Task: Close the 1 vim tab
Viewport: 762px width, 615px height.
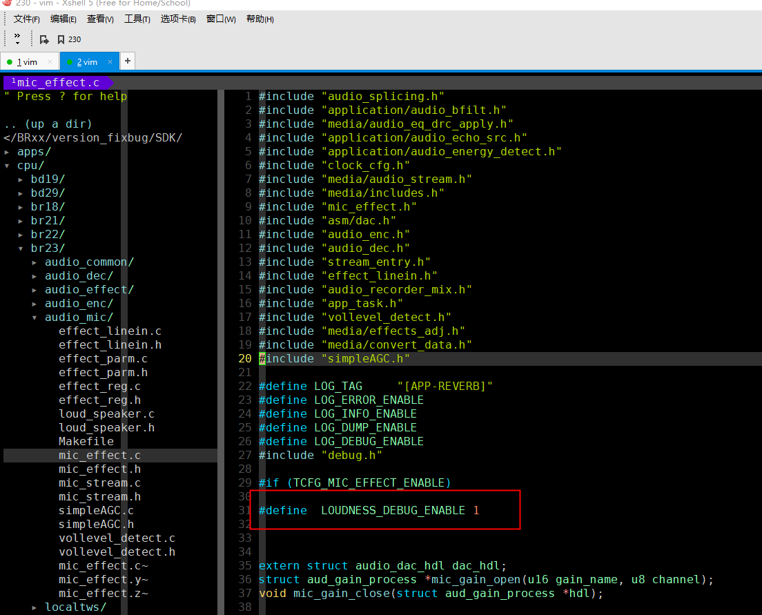Action: pyautogui.click(x=50, y=61)
